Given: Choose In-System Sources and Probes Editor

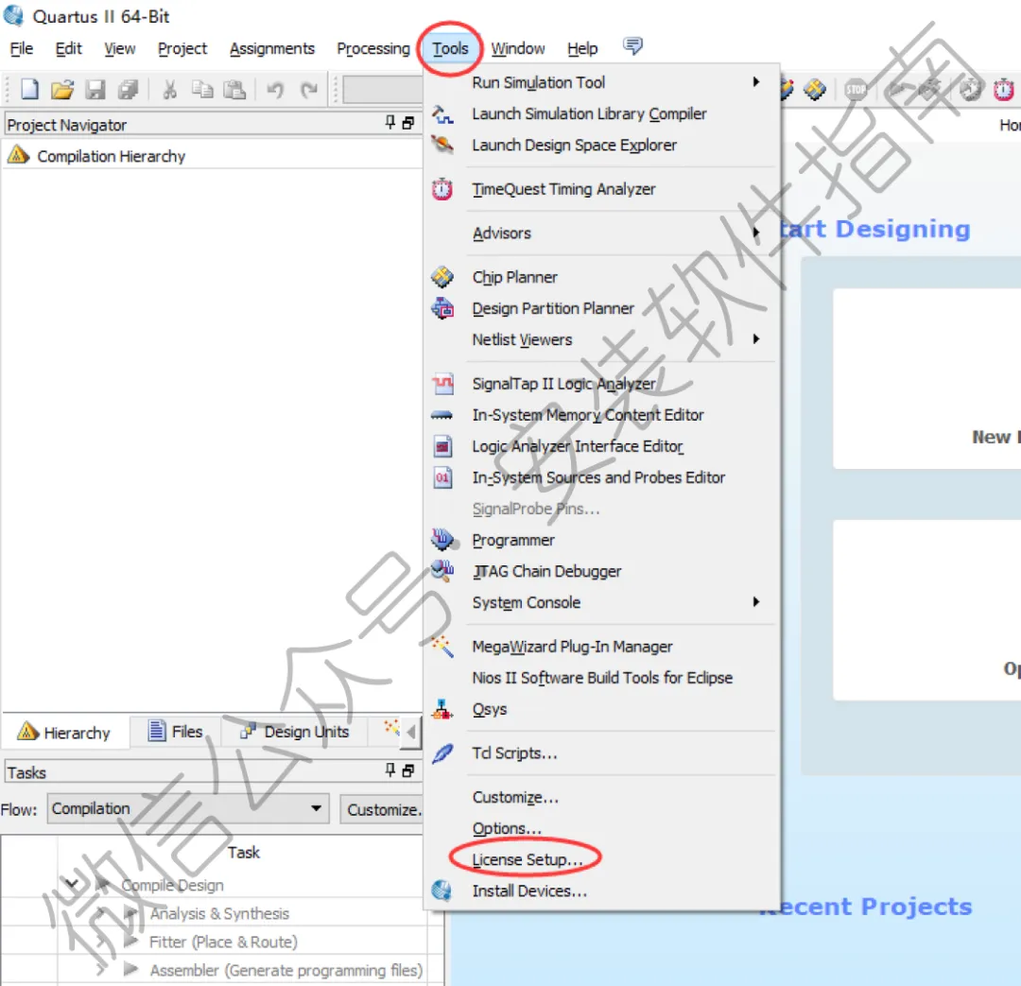Looking at the screenshot, I should (x=598, y=477).
